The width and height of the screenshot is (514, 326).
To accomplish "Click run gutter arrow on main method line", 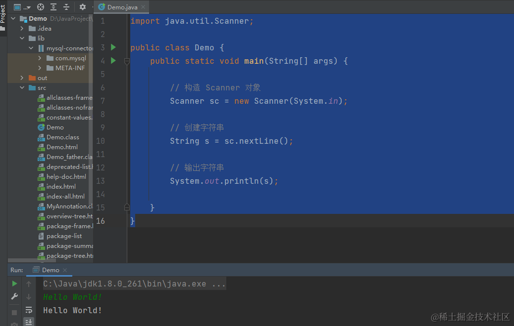I will pos(113,60).
